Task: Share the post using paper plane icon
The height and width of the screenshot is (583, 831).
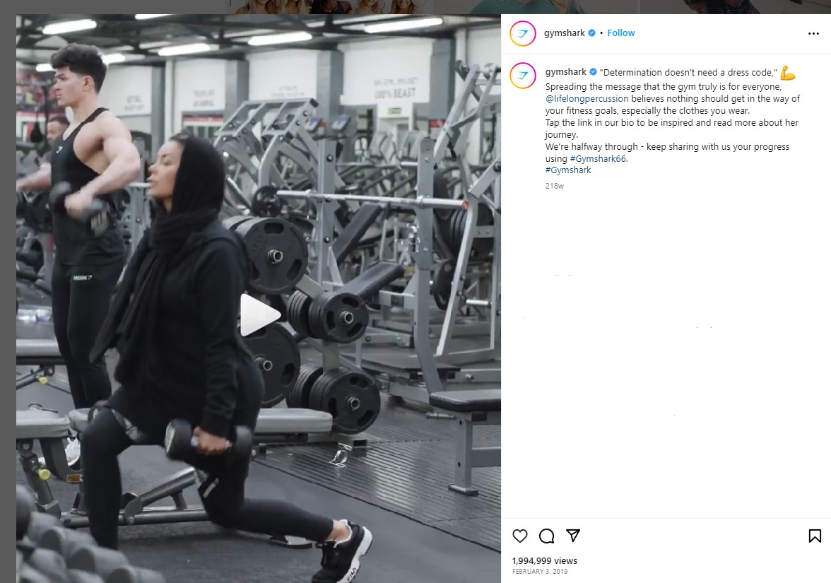Action: pyautogui.click(x=573, y=536)
